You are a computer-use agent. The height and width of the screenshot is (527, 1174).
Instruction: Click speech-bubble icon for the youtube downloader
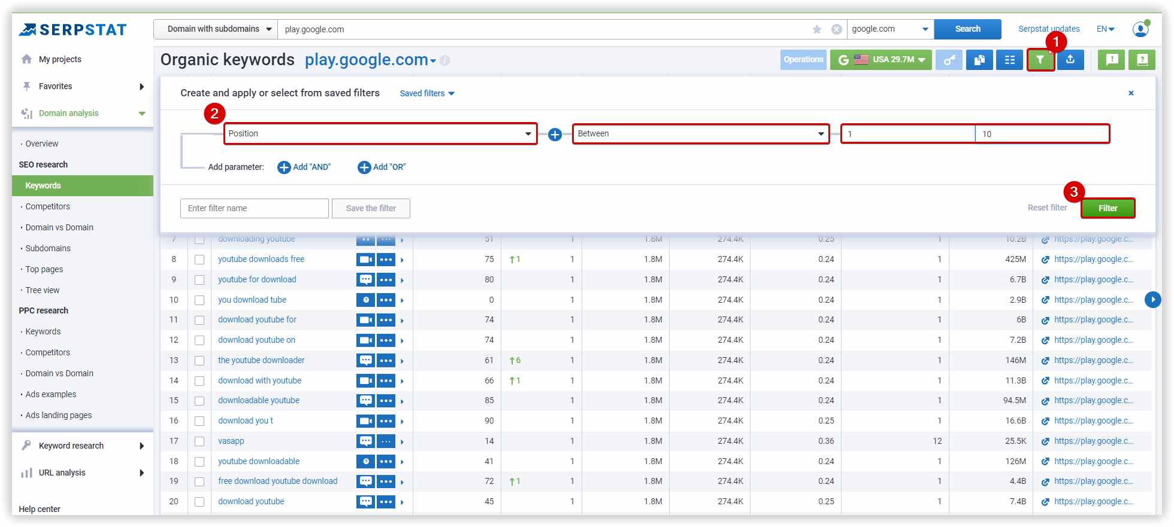click(x=365, y=361)
